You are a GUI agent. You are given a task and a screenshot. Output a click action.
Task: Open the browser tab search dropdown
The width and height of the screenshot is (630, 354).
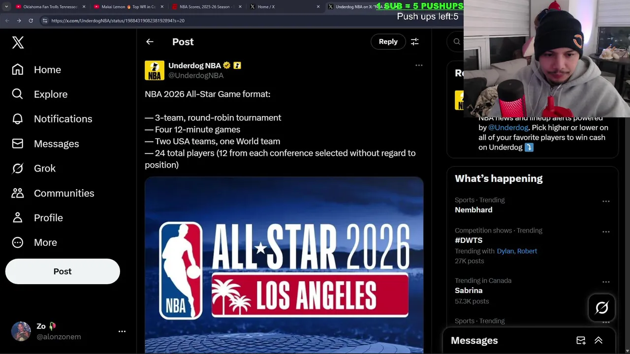[x=6, y=7]
